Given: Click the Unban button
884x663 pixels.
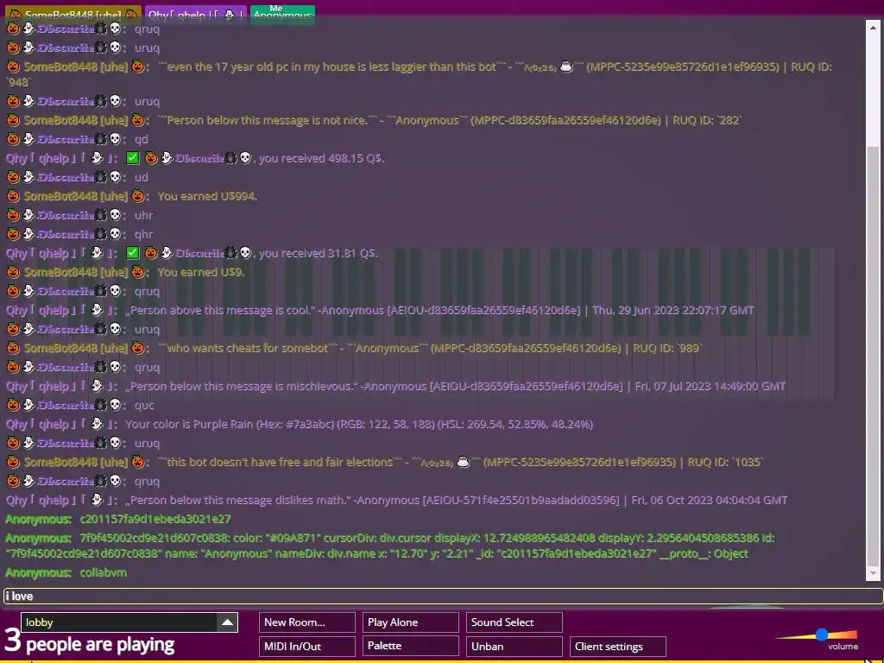Looking at the screenshot, I should (x=515, y=646).
